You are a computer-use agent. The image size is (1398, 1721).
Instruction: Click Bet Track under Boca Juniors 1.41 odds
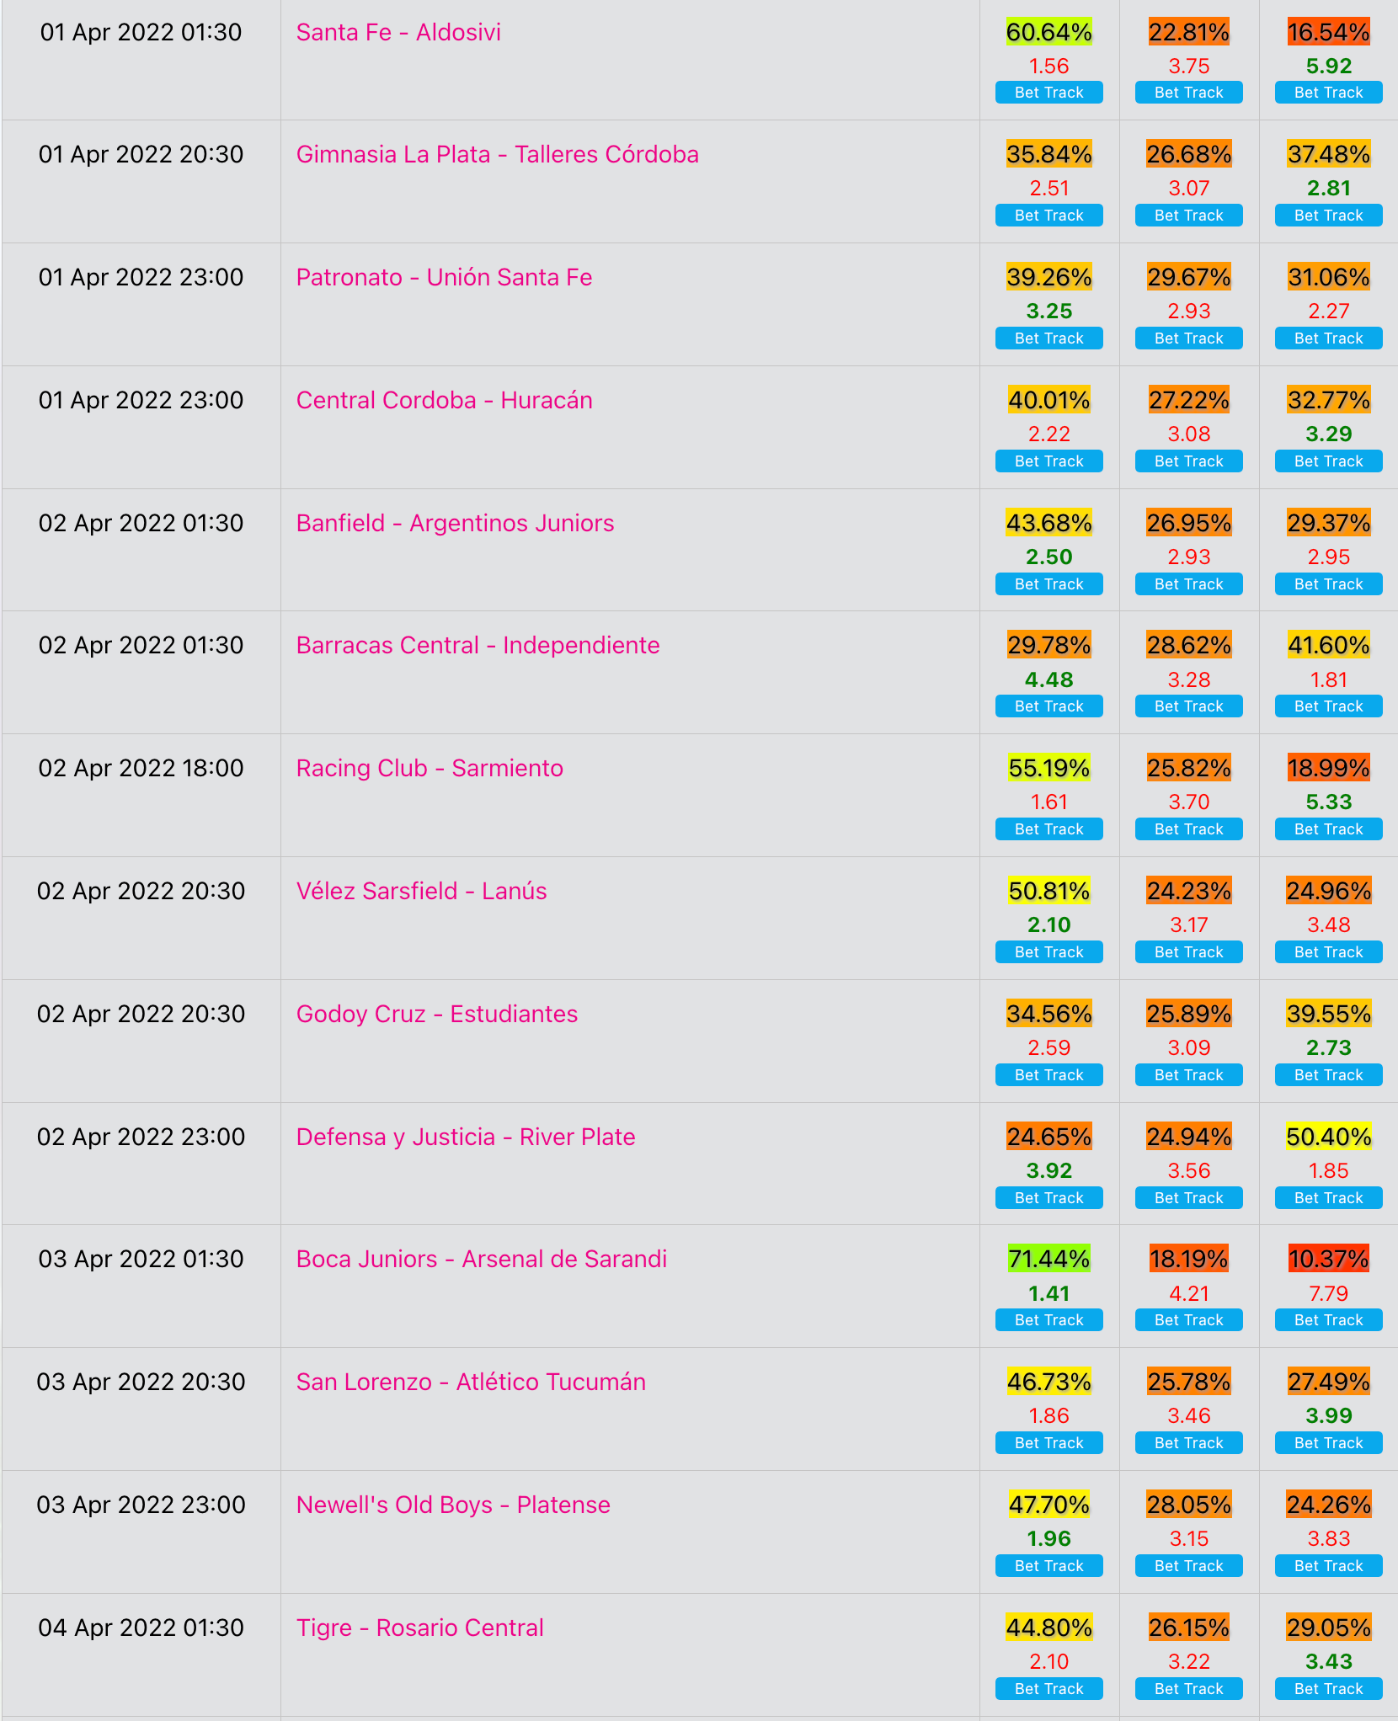1048,1320
